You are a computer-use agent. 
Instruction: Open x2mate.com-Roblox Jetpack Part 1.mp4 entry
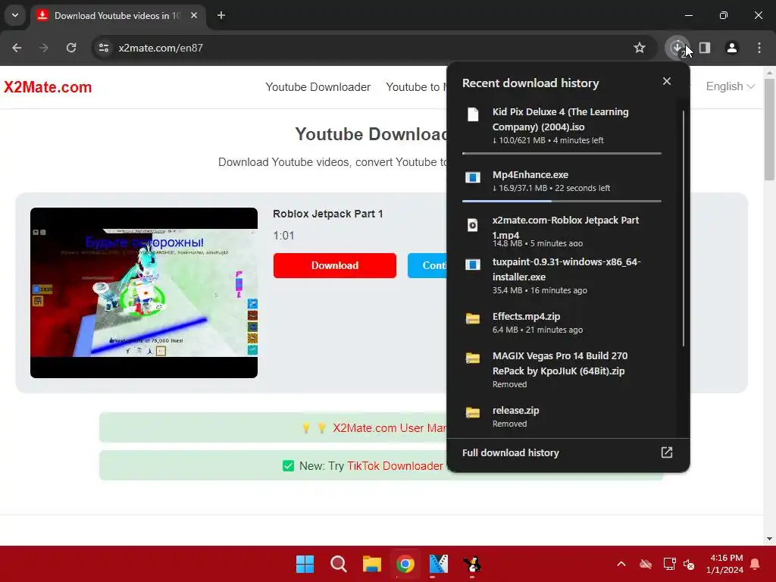click(x=562, y=231)
